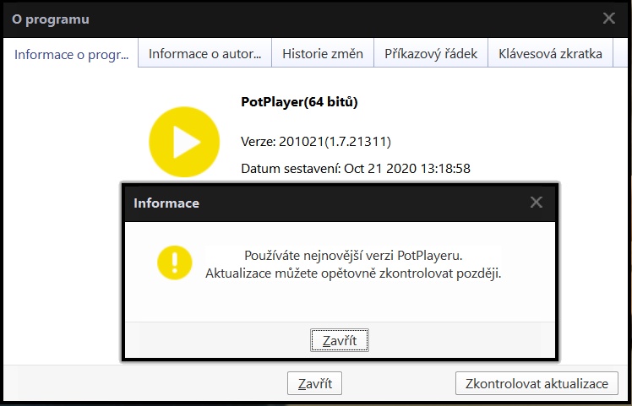Select the Klávesová zkratka tab
Image resolution: width=632 pixels, height=406 pixels.
point(550,53)
